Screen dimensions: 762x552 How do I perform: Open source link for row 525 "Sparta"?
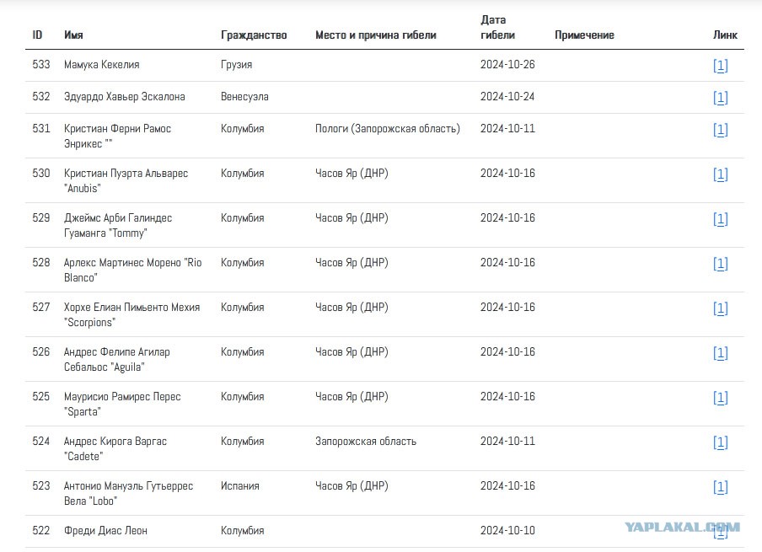pos(720,398)
